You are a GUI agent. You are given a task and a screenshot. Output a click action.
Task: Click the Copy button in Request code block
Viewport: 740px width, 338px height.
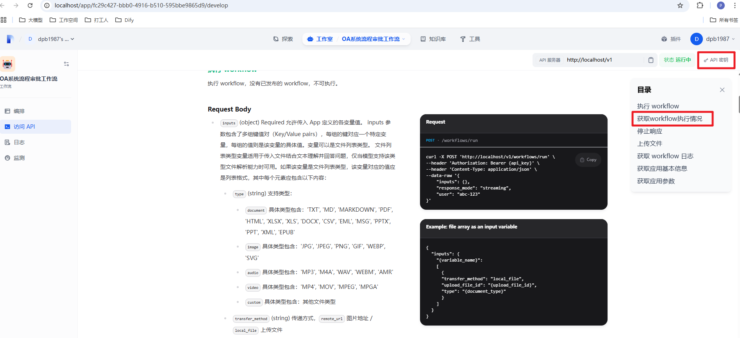[x=588, y=160]
